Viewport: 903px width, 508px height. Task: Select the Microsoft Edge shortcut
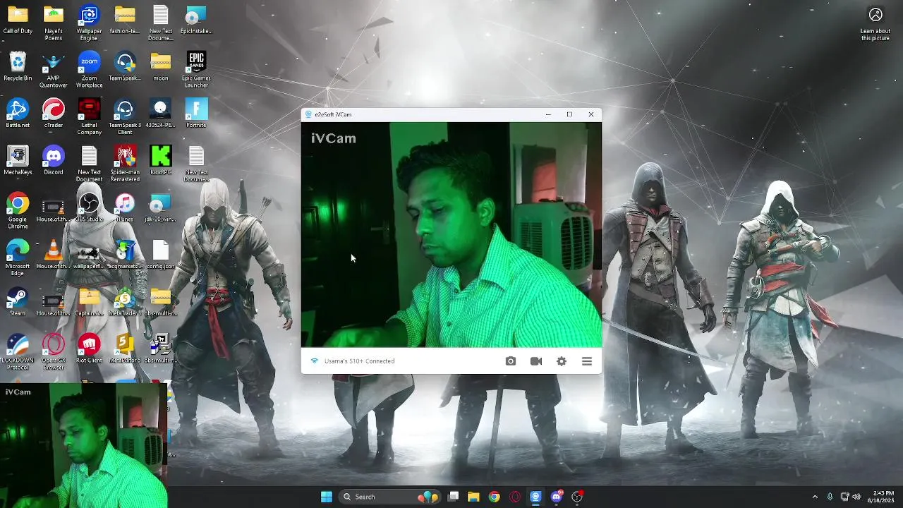pos(18,258)
